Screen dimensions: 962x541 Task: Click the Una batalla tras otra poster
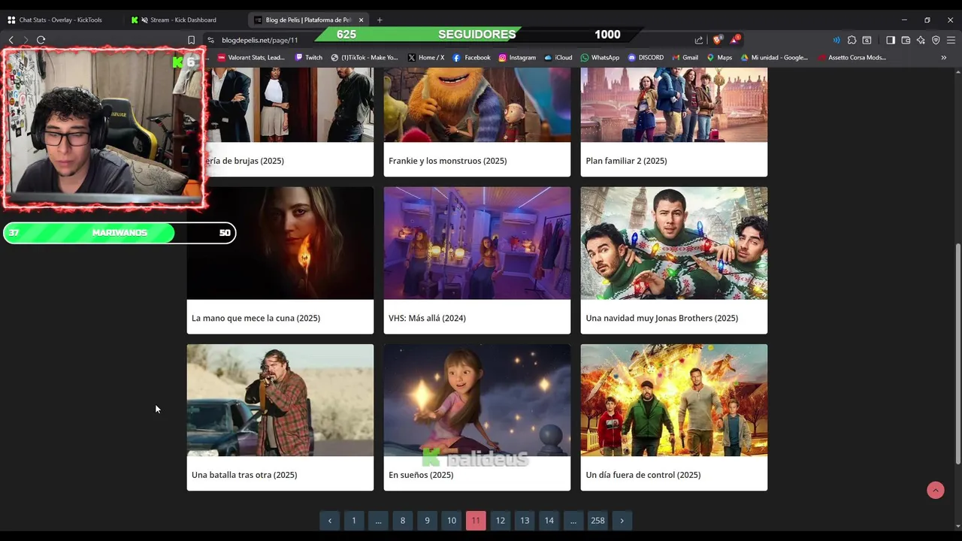[280, 400]
